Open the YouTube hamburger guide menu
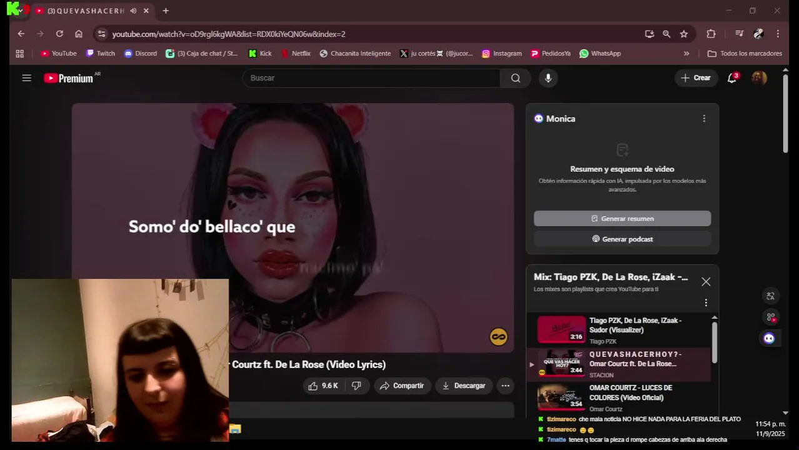 tap(26, 78)
